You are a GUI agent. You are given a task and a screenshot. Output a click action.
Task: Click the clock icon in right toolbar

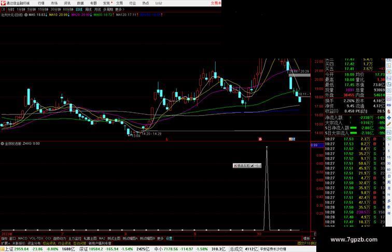[389, 91]
